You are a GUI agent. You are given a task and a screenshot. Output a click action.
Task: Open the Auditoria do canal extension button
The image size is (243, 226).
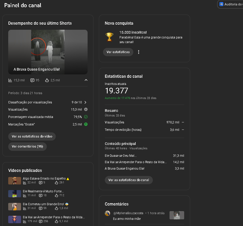click(231, 4)
